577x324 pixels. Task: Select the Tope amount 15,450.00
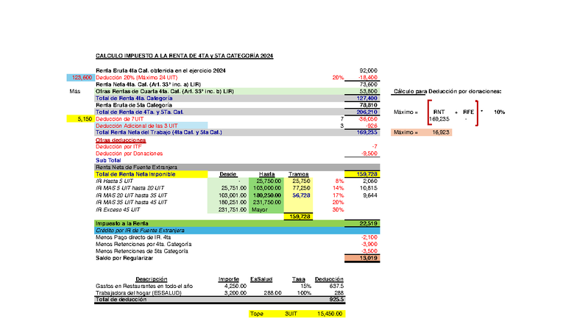(330, 314)
